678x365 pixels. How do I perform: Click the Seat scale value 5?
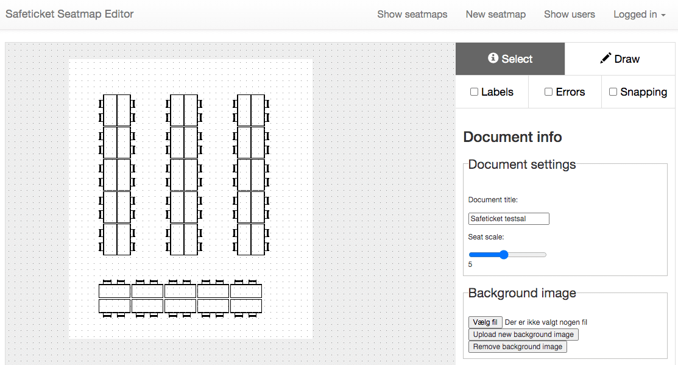(470, 264)
